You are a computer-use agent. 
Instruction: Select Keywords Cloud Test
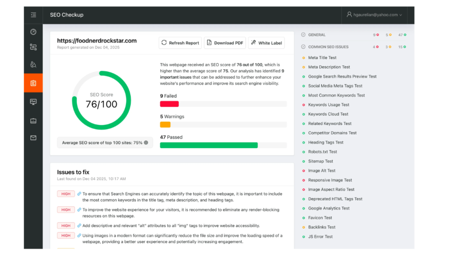(328, 114)
